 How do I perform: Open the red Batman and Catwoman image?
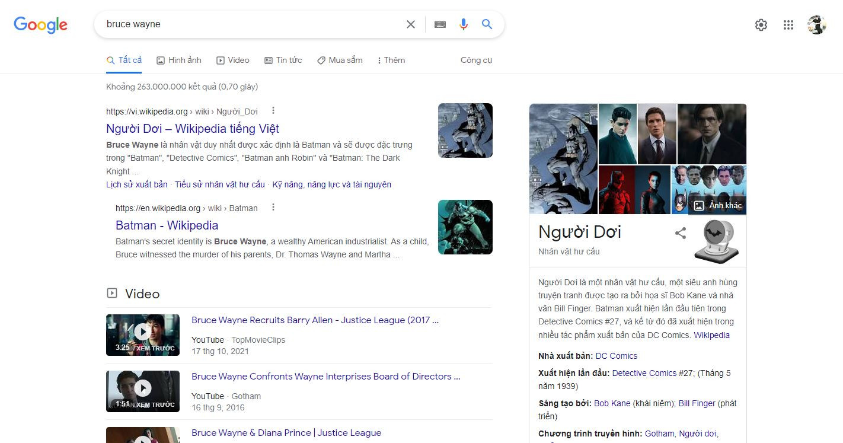pos(634,190)
